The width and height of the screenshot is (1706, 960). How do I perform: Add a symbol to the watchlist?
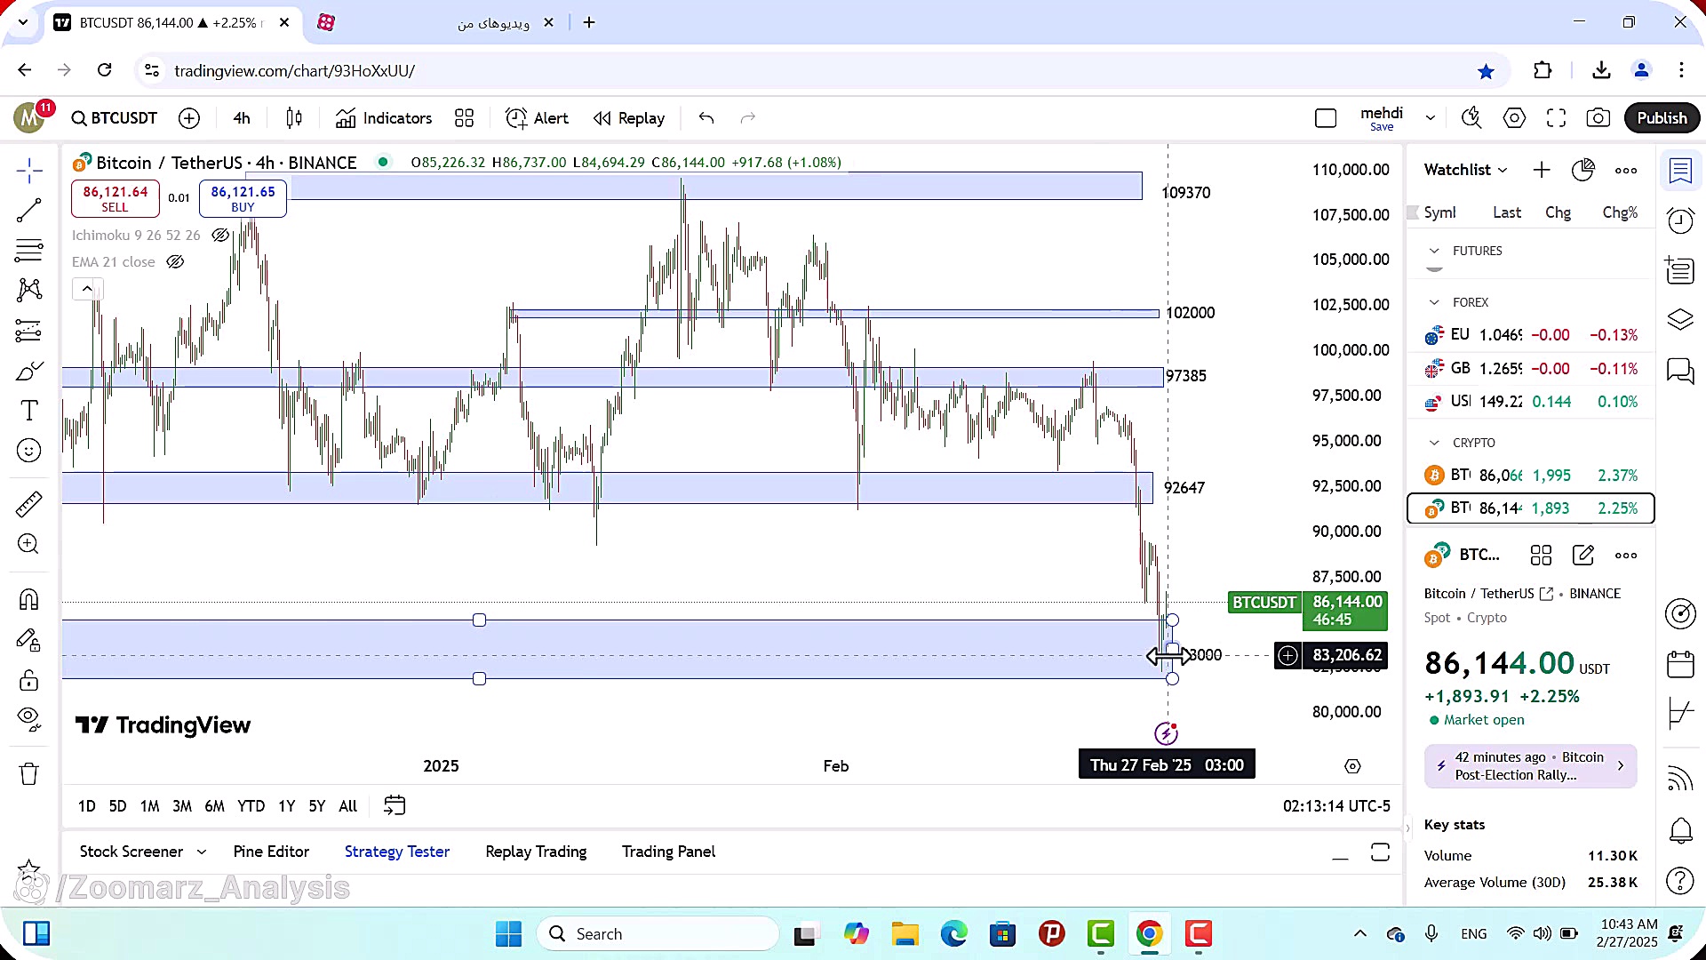1542,170
